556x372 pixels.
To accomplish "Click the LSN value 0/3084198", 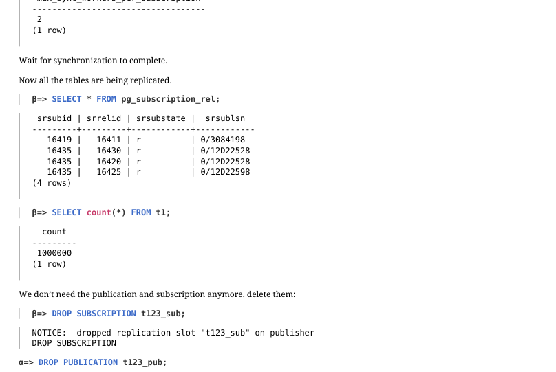I will point(223,140).
